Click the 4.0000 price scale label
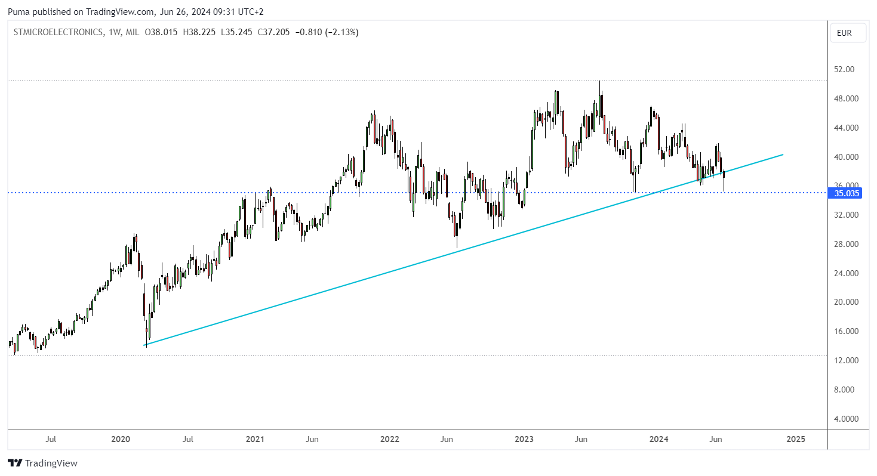The height and width of the screenshot is (476, 877). pos(846,419)
